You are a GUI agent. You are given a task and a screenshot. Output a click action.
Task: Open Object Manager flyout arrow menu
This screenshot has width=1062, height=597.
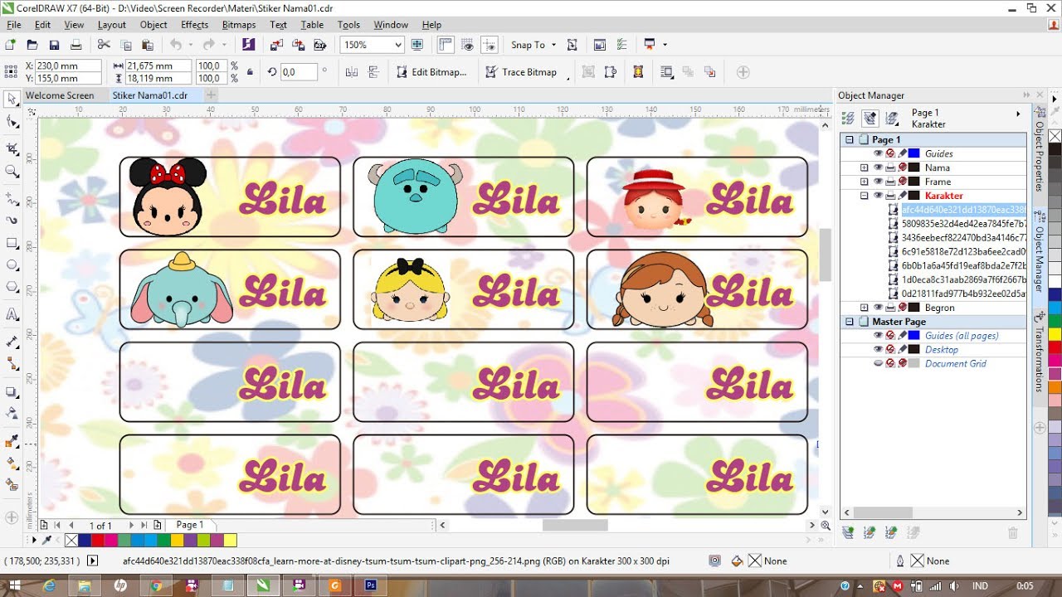point(1018,113)
